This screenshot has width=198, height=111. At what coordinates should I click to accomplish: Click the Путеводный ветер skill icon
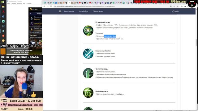pos(88,31)
